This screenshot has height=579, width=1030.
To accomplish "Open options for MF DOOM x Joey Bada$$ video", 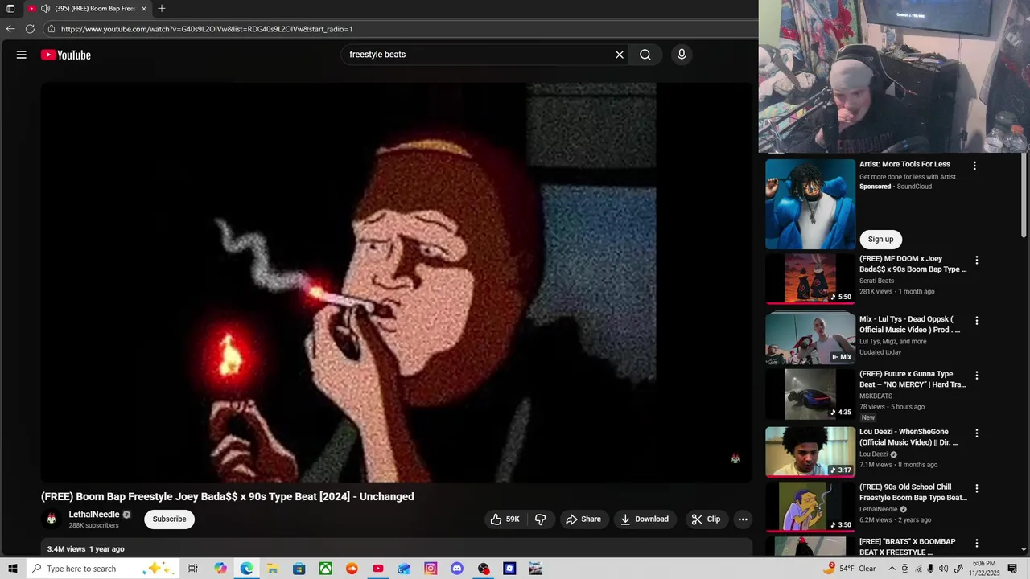I will (x=977, y=261).
